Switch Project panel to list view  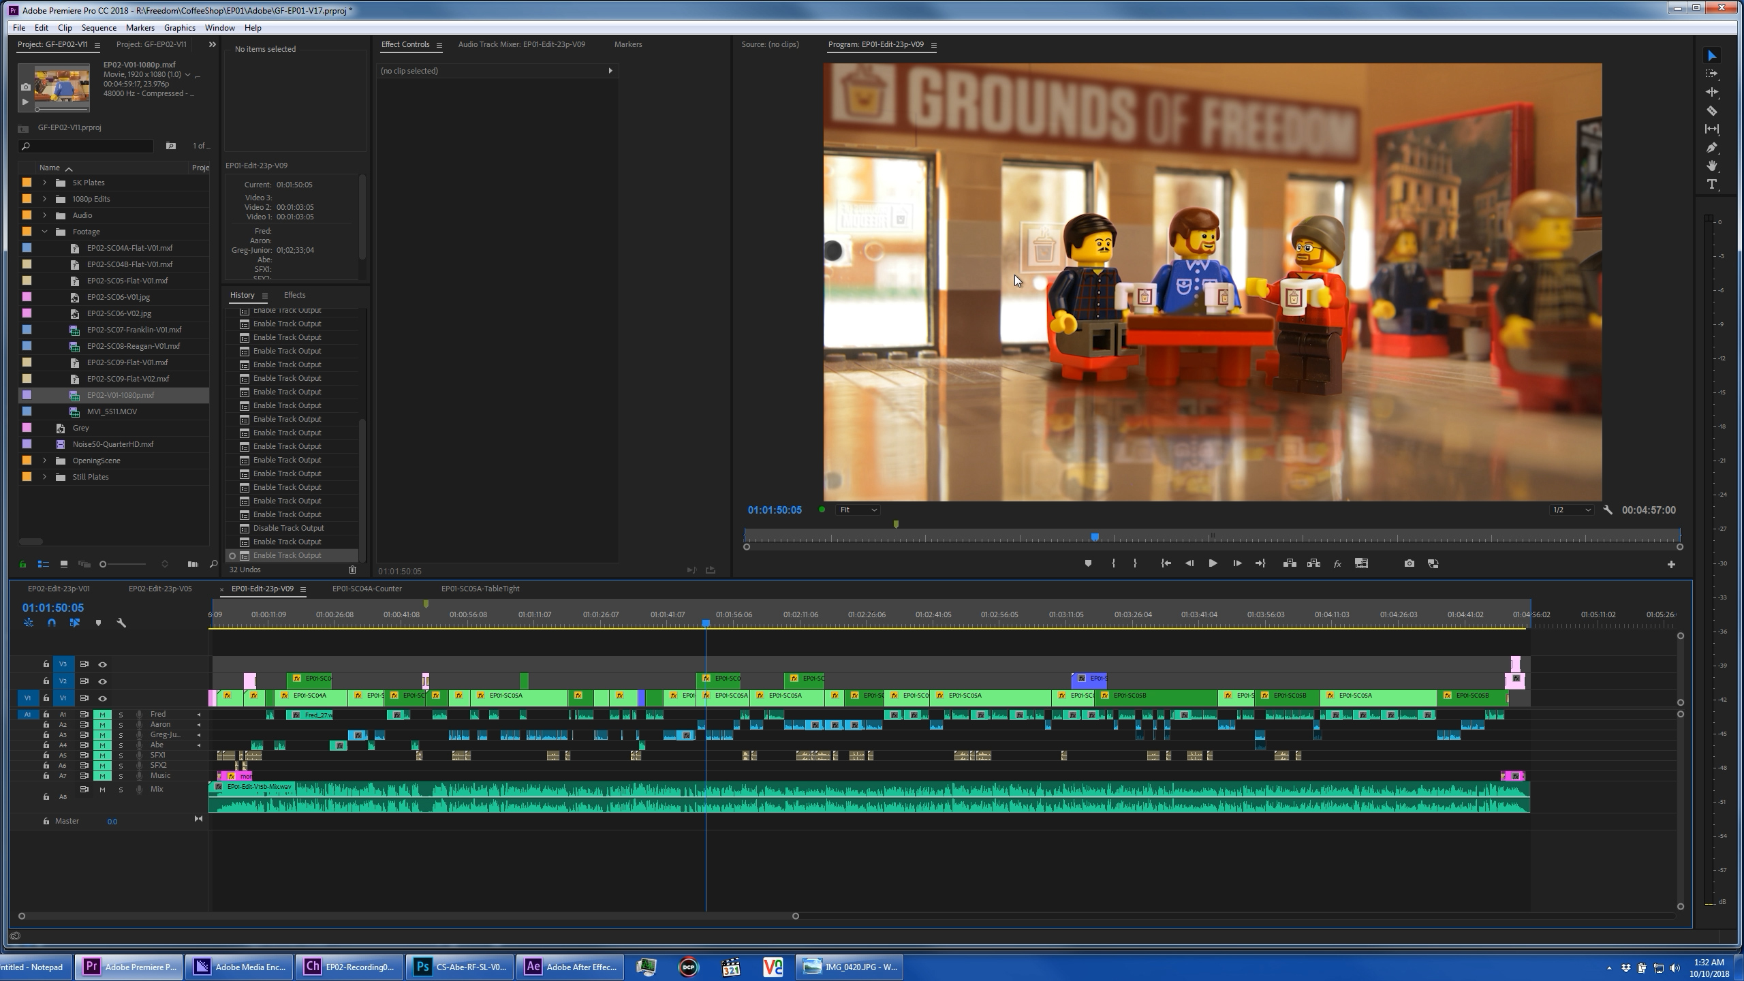coord(43,564)
